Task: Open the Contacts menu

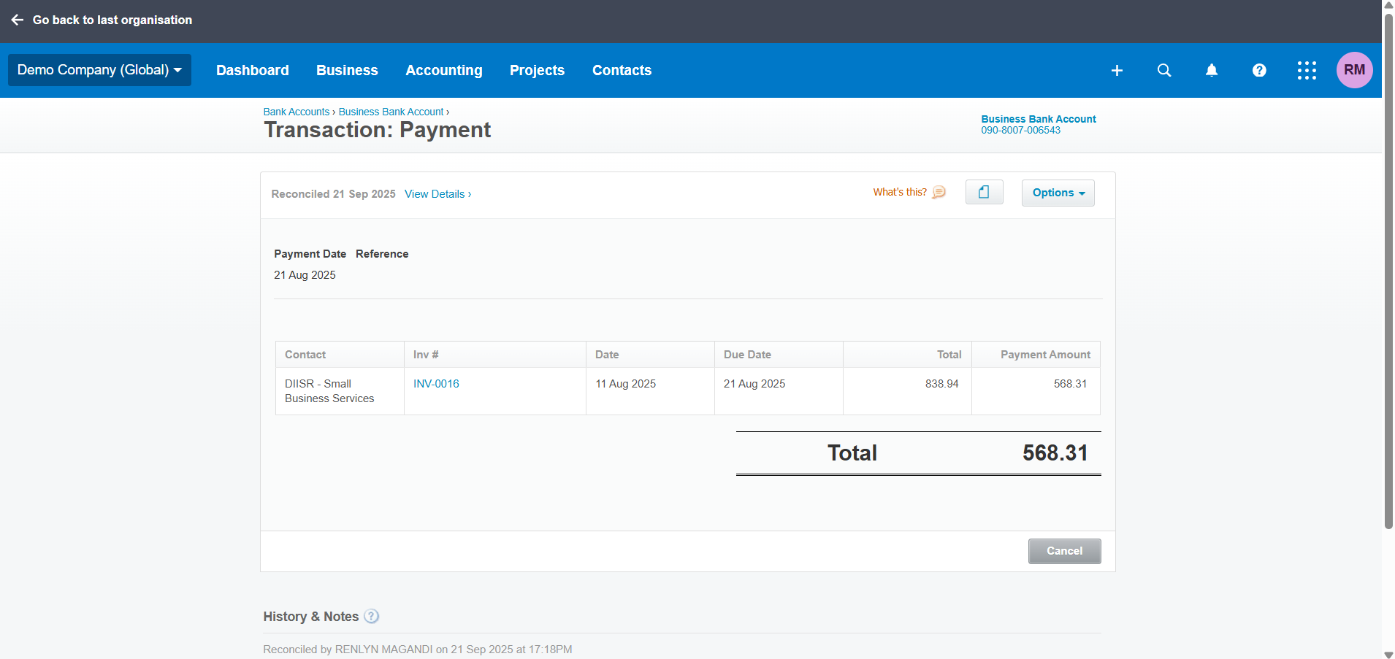Action: [x=622, y=71]
